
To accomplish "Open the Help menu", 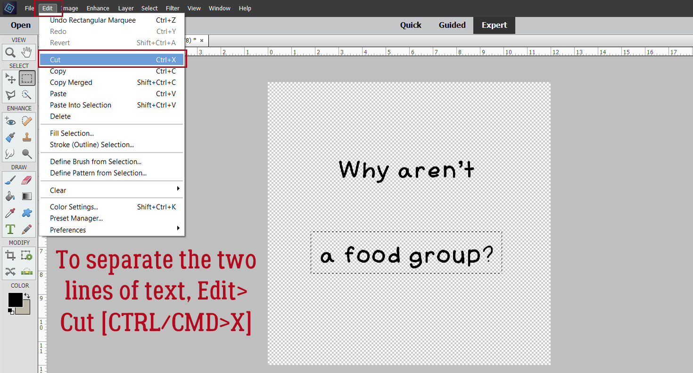I will click(245, 8).
